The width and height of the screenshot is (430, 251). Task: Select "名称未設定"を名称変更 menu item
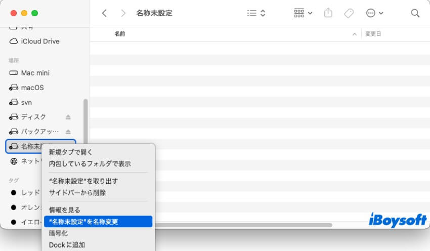tap(83, 221)
